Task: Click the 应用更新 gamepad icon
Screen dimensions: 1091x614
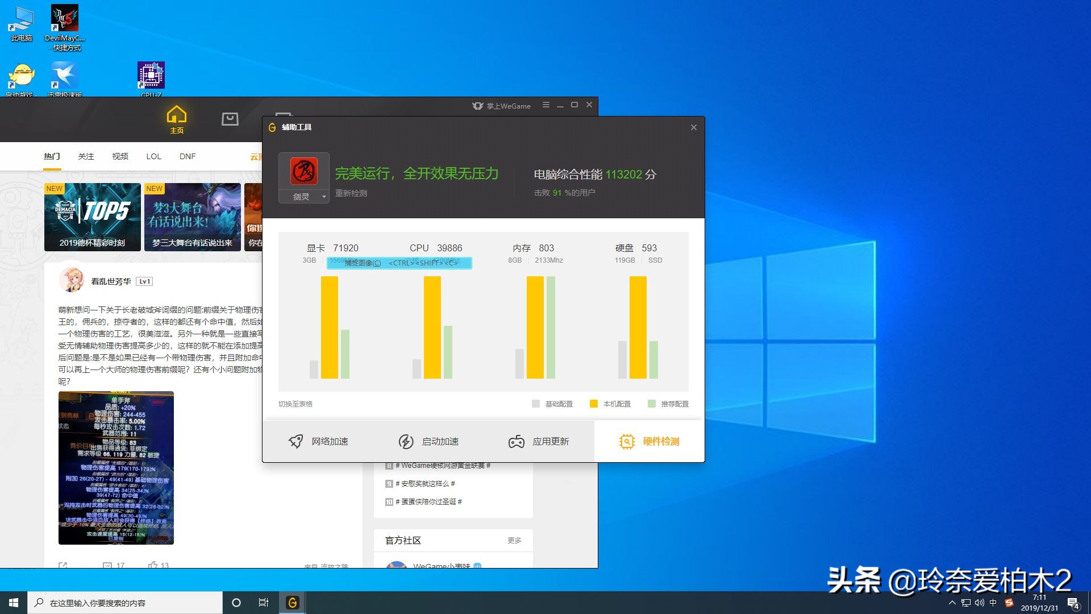Action: pos(516,441)
